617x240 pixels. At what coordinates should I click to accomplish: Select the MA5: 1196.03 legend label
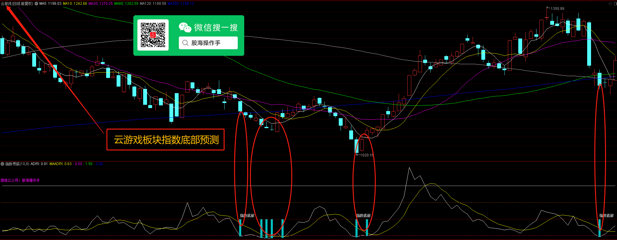(x=50, y=4)
